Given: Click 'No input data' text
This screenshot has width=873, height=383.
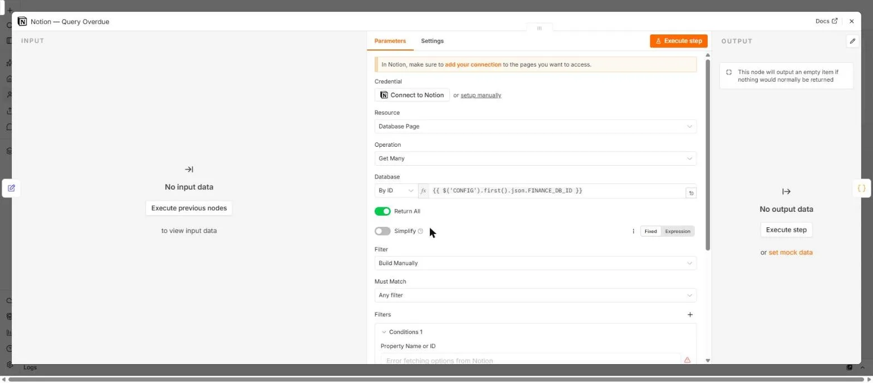Looking at the screenshot, I should (x=189, y=187).
